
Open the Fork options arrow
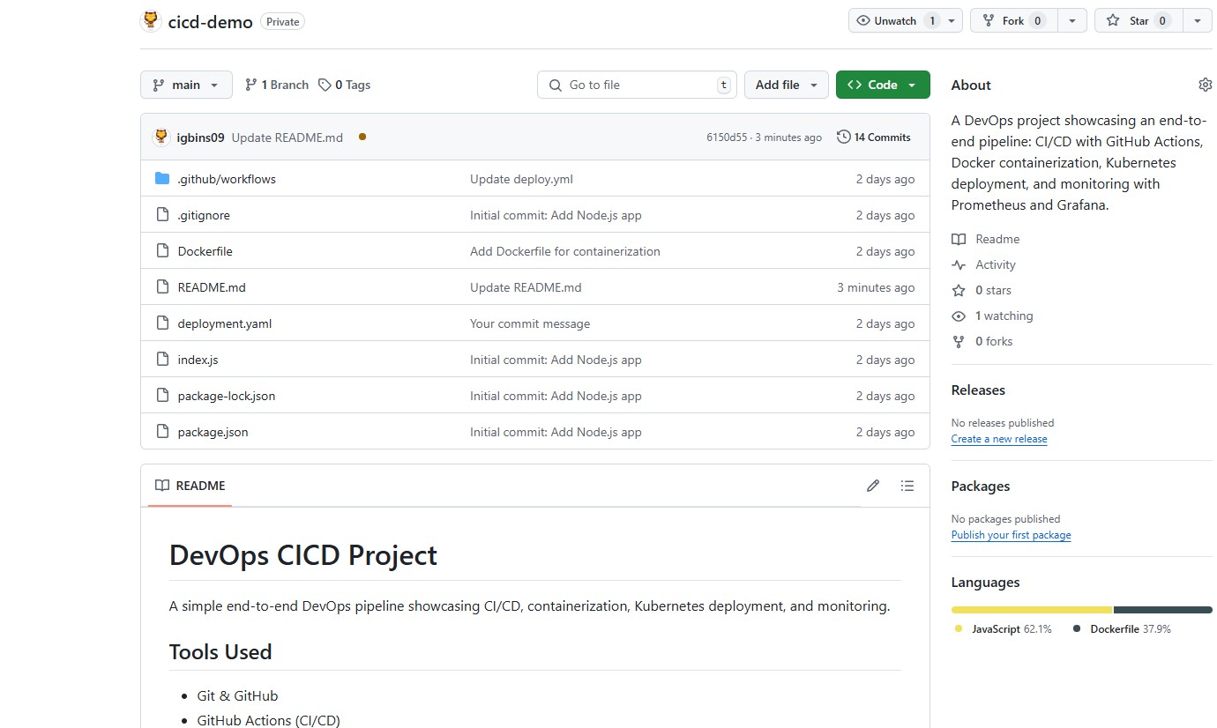pyautogui.click(x=1072, y=19)
